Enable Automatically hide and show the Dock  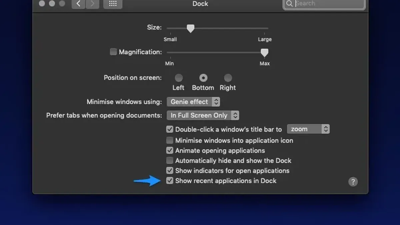tap(170, 160)
